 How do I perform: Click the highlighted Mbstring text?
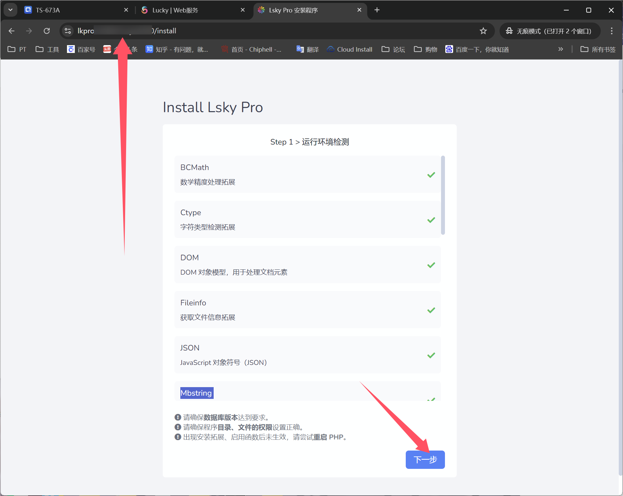point(197,393)
